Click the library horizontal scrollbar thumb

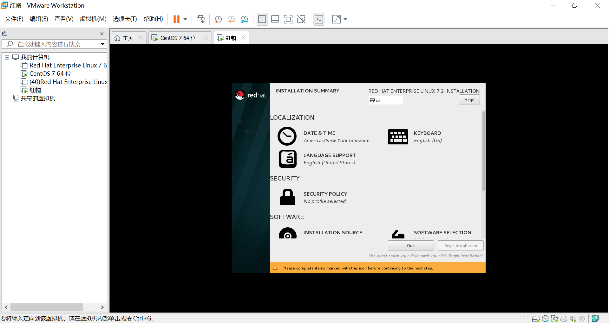pos(47,307)
